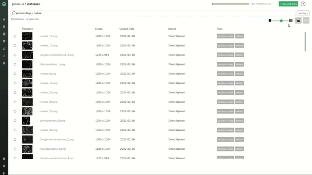Open the picture-frame icon in sidebar
The image size is (312, 175).
click(x=4, y=34)
